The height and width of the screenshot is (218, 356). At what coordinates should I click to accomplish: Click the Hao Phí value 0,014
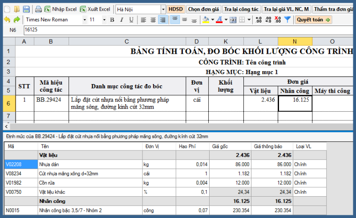pos(193,165)
